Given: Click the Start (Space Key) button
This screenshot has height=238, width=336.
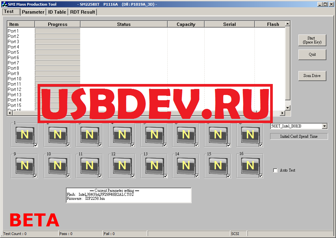Looking at the screenshot, I should pyautogui.click(x=312, y=40).
